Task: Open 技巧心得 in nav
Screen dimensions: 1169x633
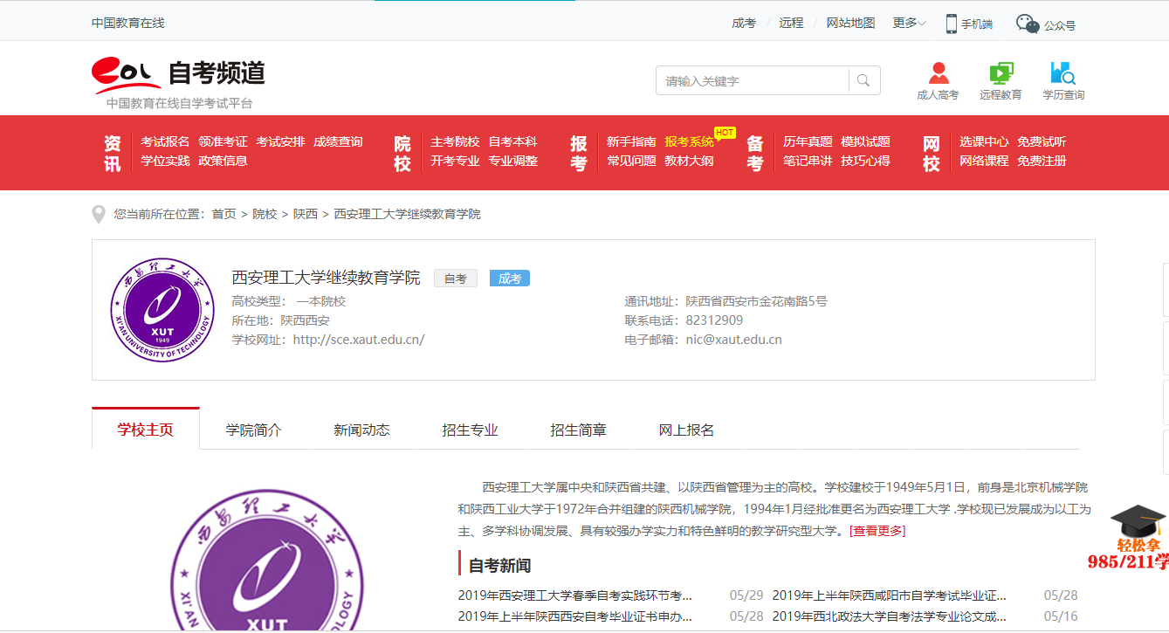Action: click(x=865, y=161)
